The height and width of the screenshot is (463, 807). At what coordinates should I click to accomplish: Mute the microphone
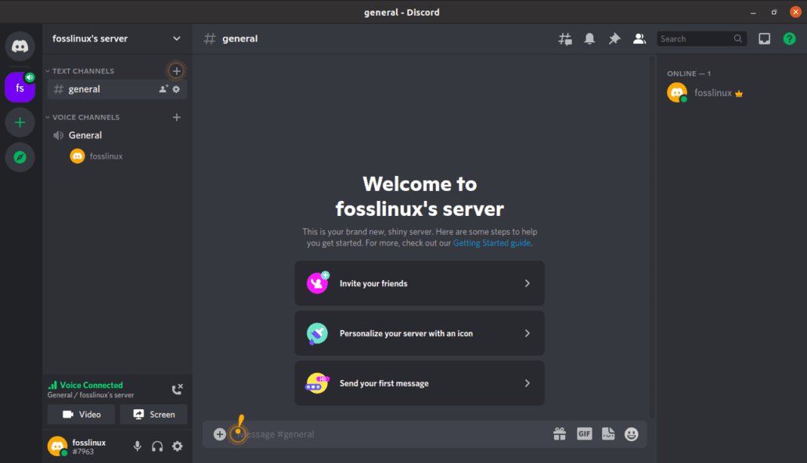click(138, 446)
